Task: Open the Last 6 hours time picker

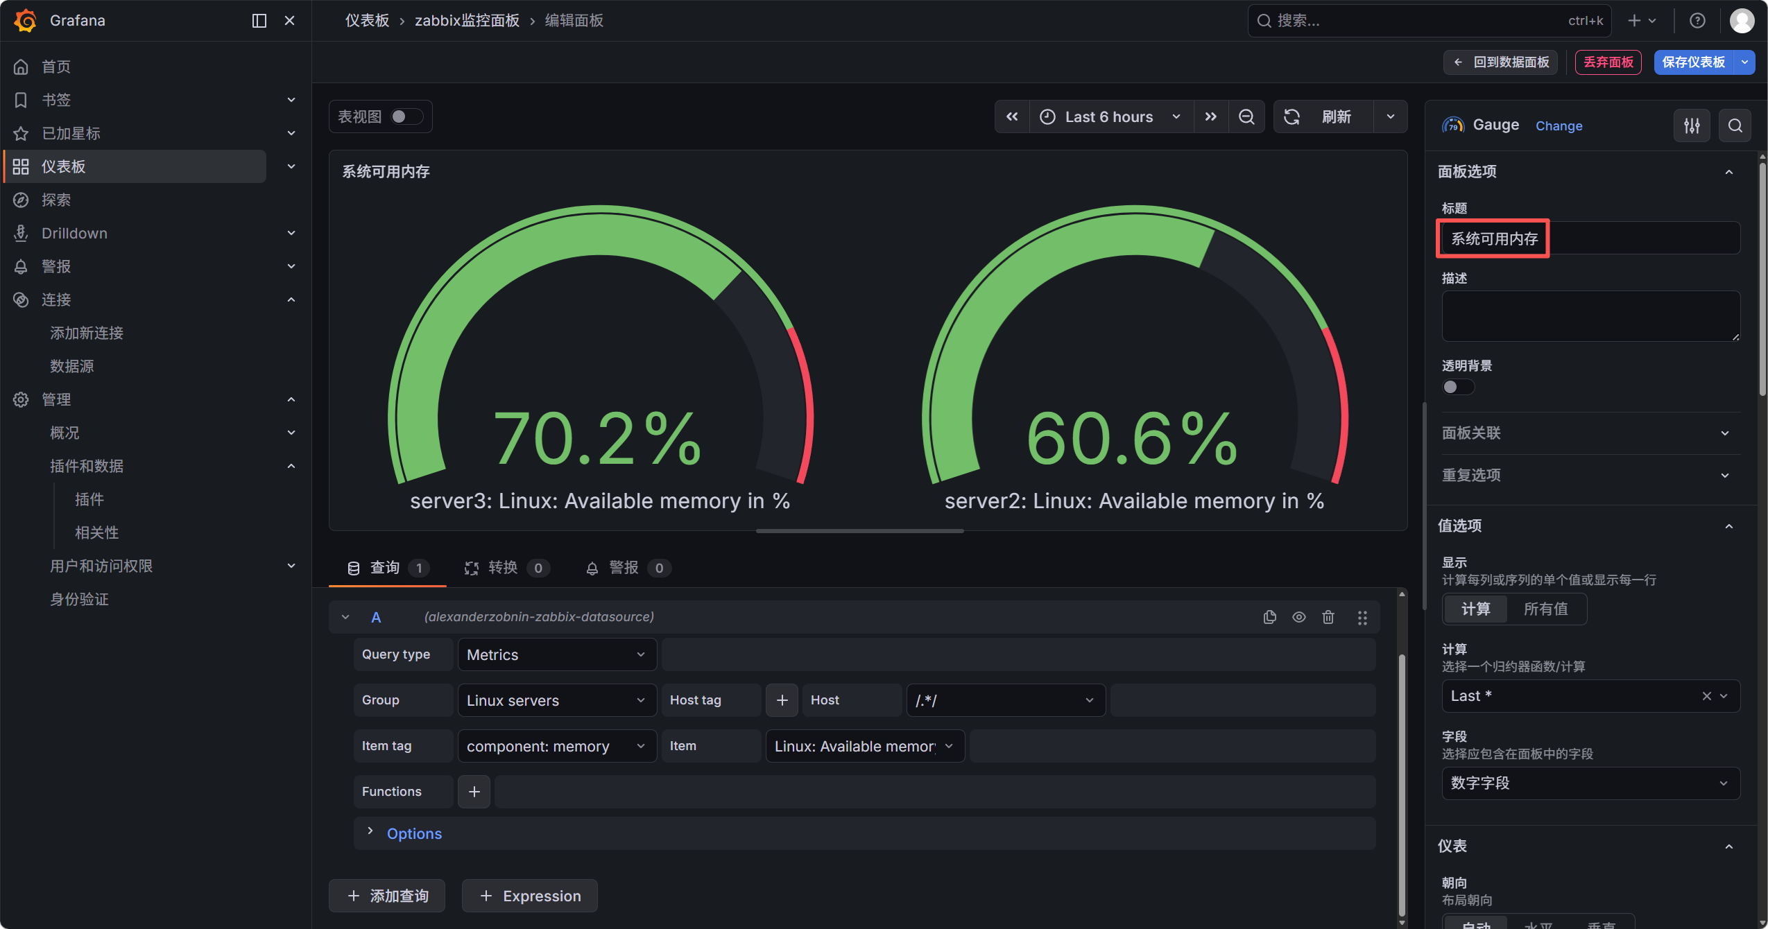Action: click(1111, 116)
